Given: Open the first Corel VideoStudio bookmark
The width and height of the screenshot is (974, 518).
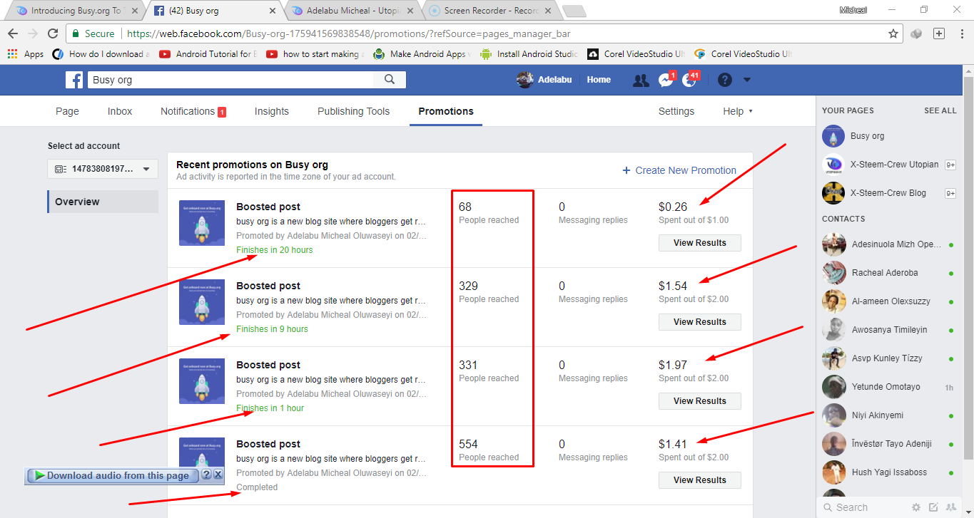Looking at the screenshot, I should click(636, 54).
